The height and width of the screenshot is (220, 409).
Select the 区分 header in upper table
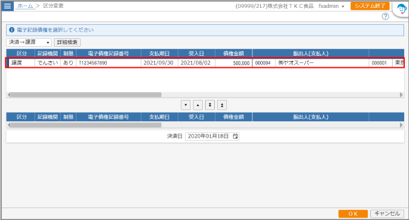click(21, 53)
